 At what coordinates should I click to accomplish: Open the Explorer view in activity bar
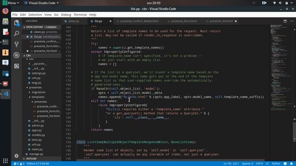[x=17, y=23]
